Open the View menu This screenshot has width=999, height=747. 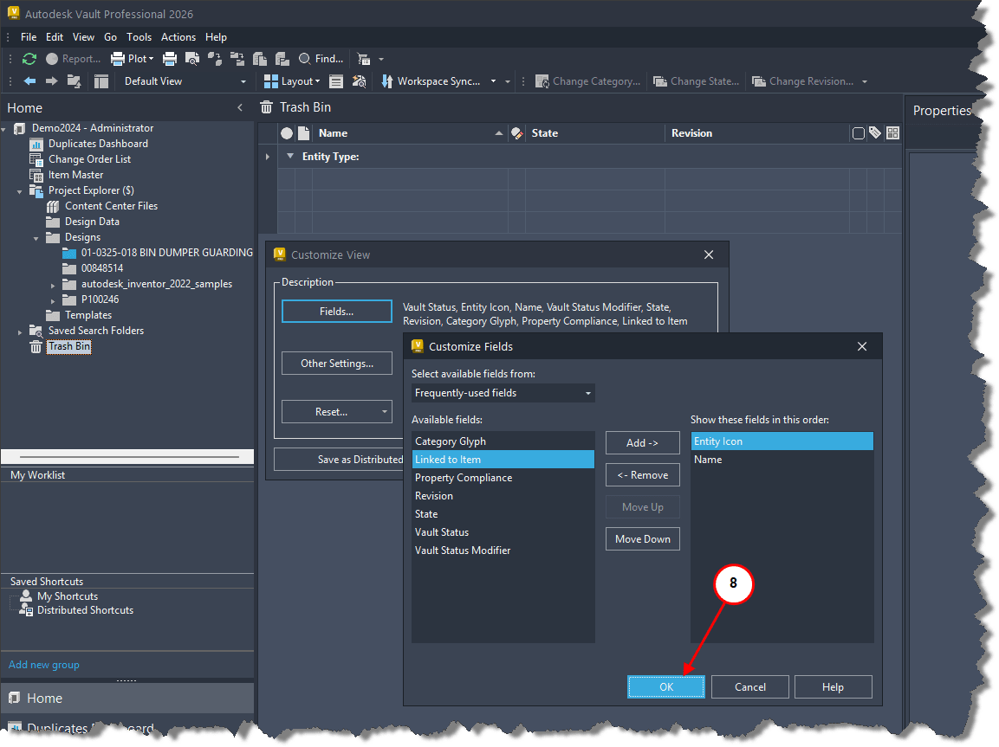click(83, 37)
